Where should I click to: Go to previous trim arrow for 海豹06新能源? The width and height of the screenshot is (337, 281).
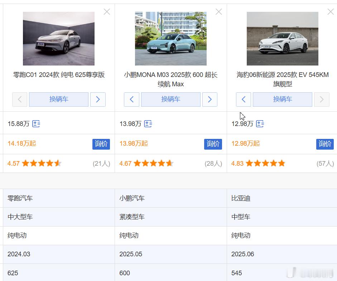244,99
